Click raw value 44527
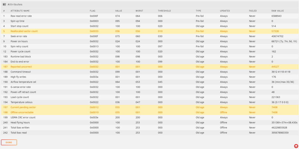Viewport: 299px width, 149px height. (275, 67)
